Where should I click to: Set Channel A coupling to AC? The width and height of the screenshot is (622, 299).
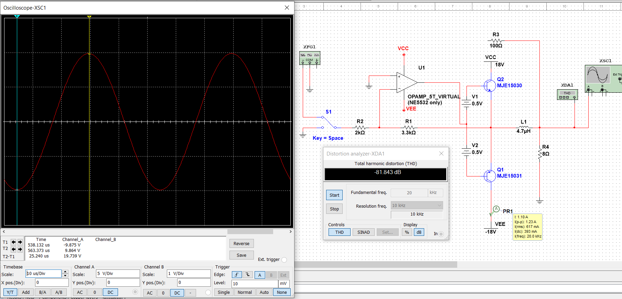[80, 292]
